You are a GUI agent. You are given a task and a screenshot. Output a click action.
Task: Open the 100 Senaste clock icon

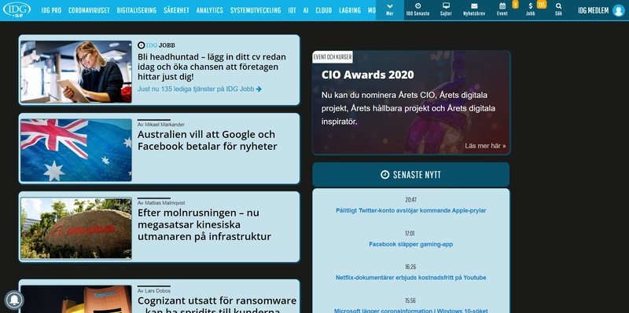[417, 6]
